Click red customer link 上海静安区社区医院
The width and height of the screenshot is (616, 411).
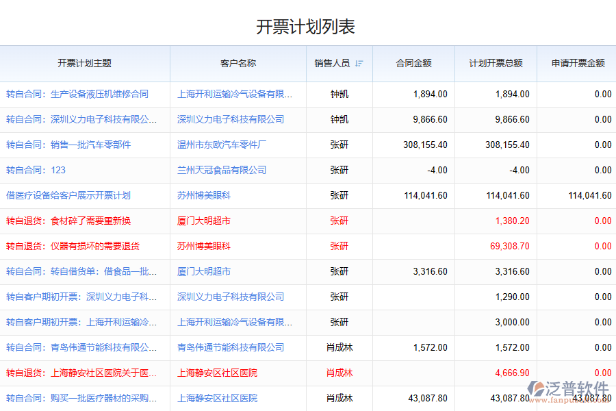click(217, 373)
